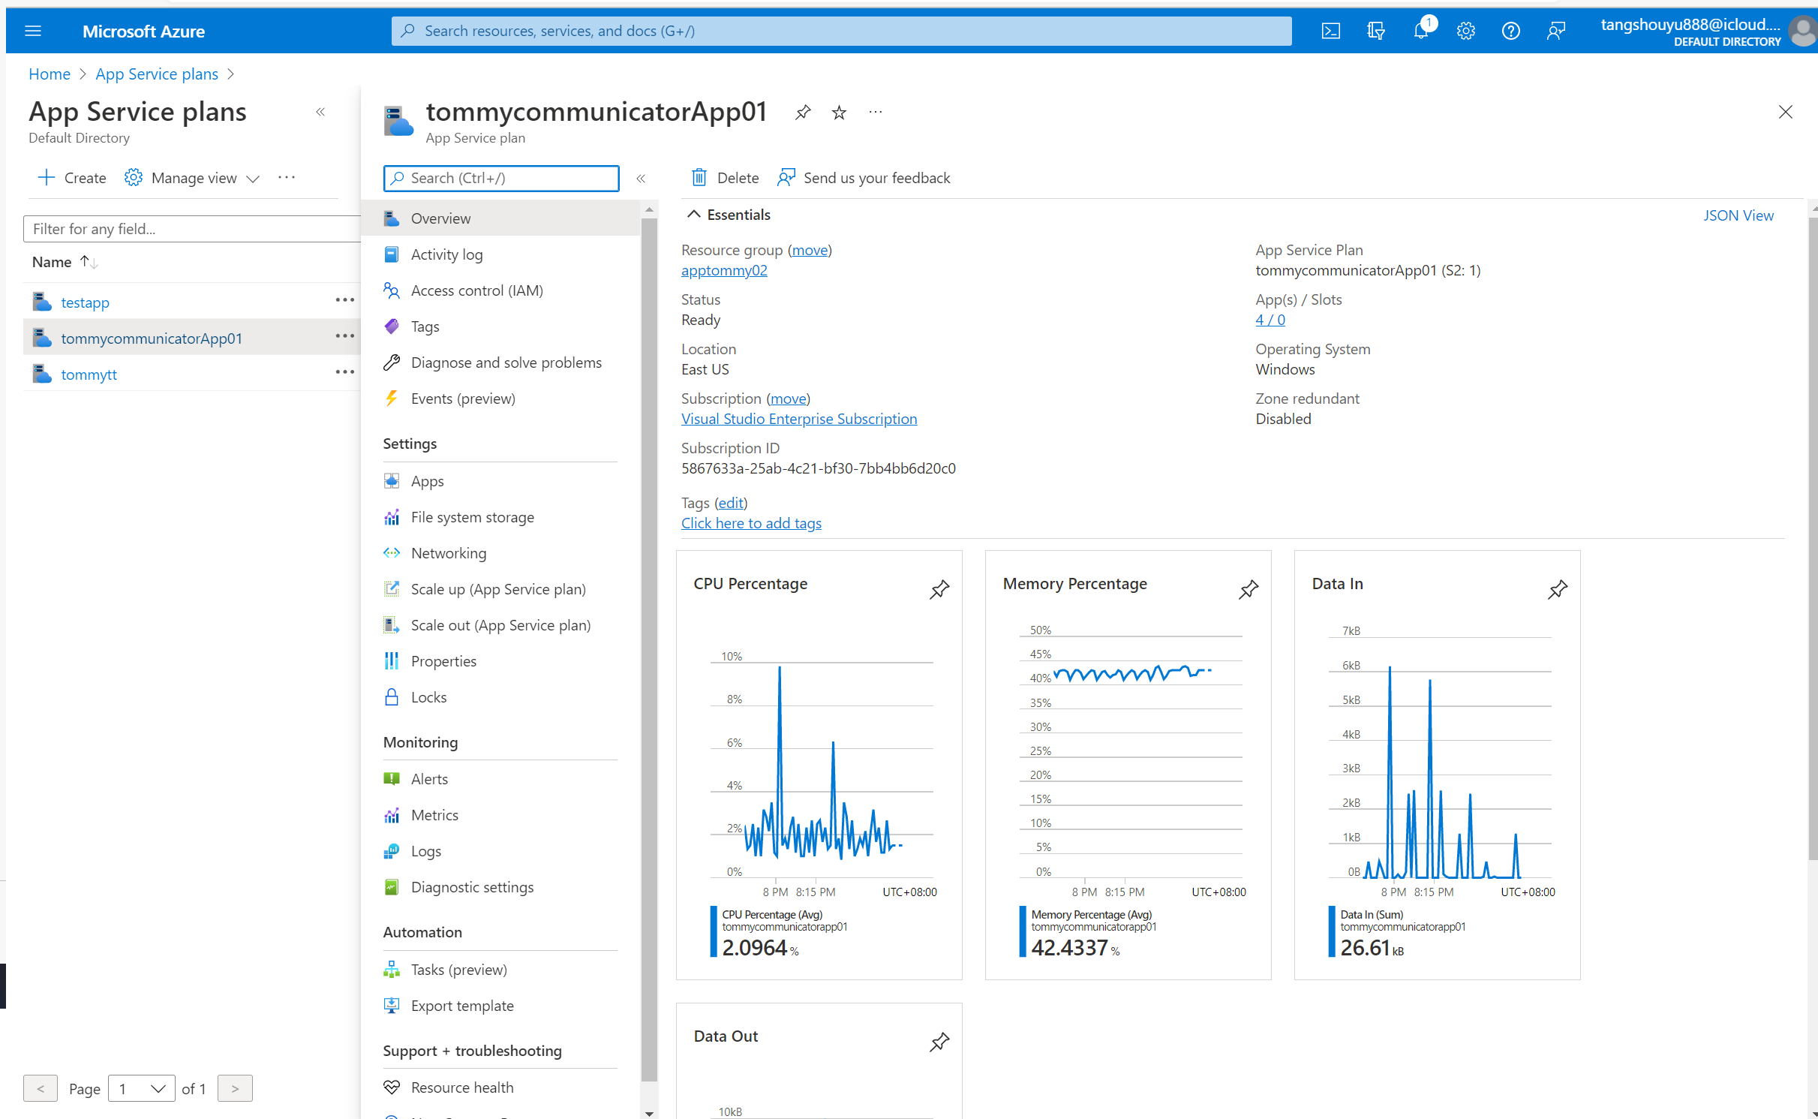Open the apptommy02 resource group link

tap(723, 270)
